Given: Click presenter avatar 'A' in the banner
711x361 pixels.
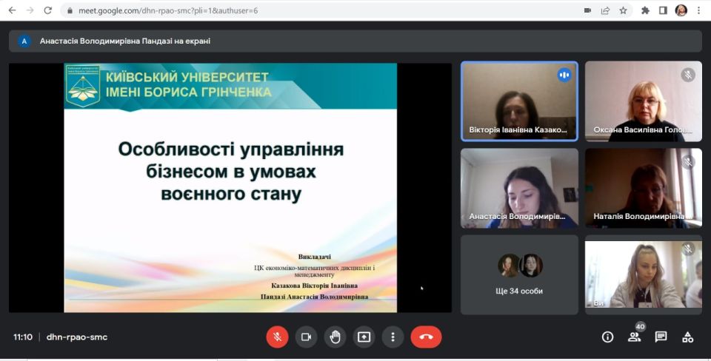Looking at the screenshot, I should coord(24,41).
